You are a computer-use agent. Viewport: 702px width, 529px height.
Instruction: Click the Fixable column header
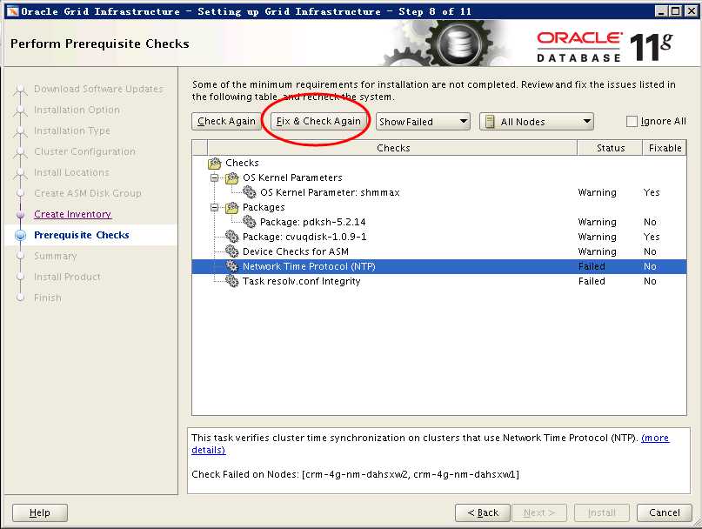pos(665,148)
